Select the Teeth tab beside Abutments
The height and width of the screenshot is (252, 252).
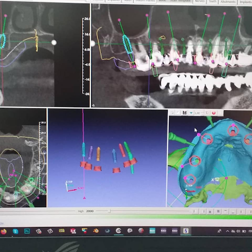point(213,1)
